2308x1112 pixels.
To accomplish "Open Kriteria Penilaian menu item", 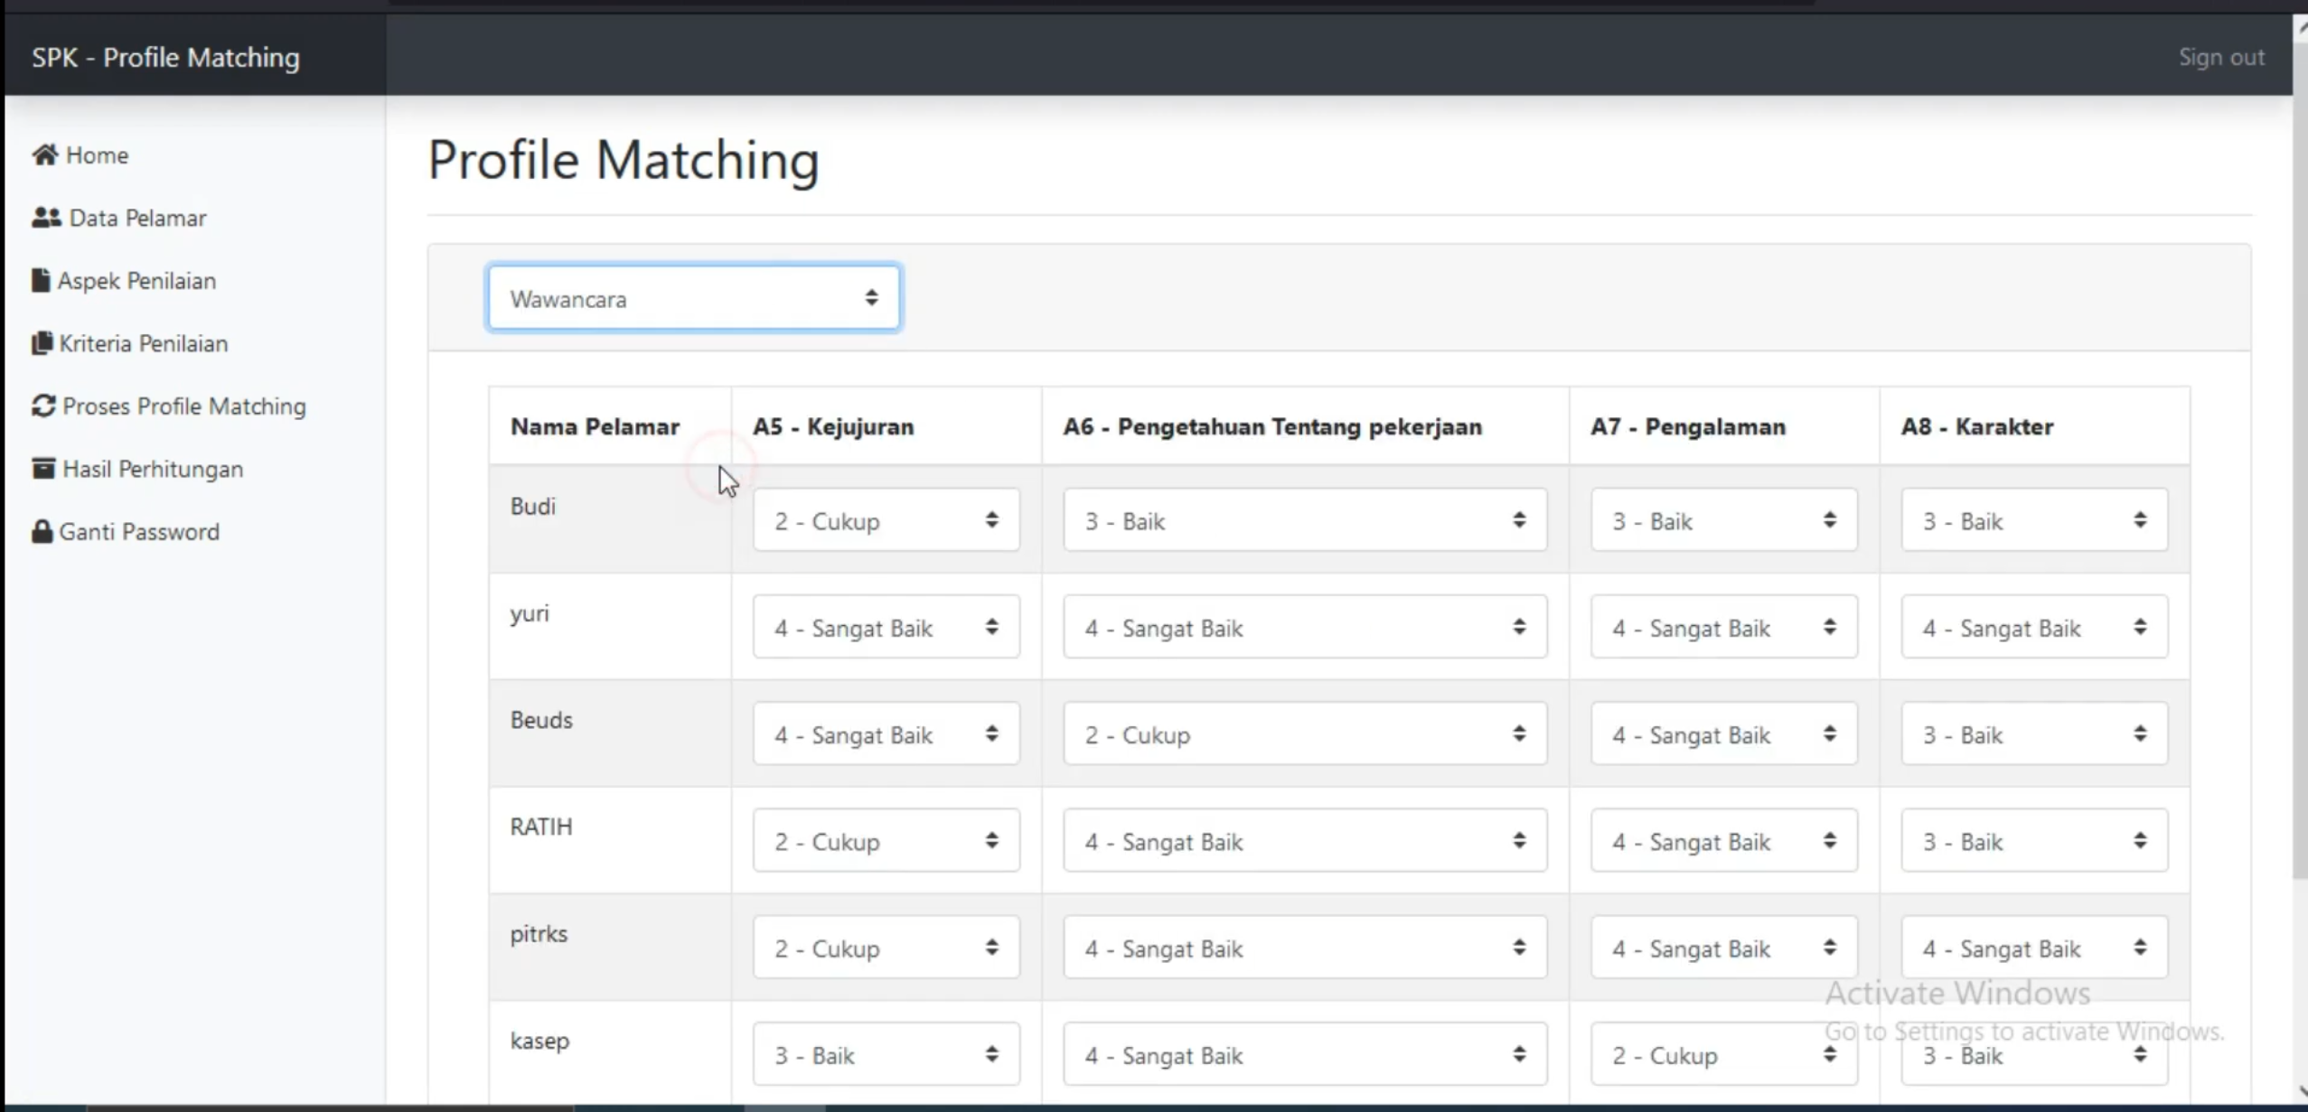I will coord(130,343).
